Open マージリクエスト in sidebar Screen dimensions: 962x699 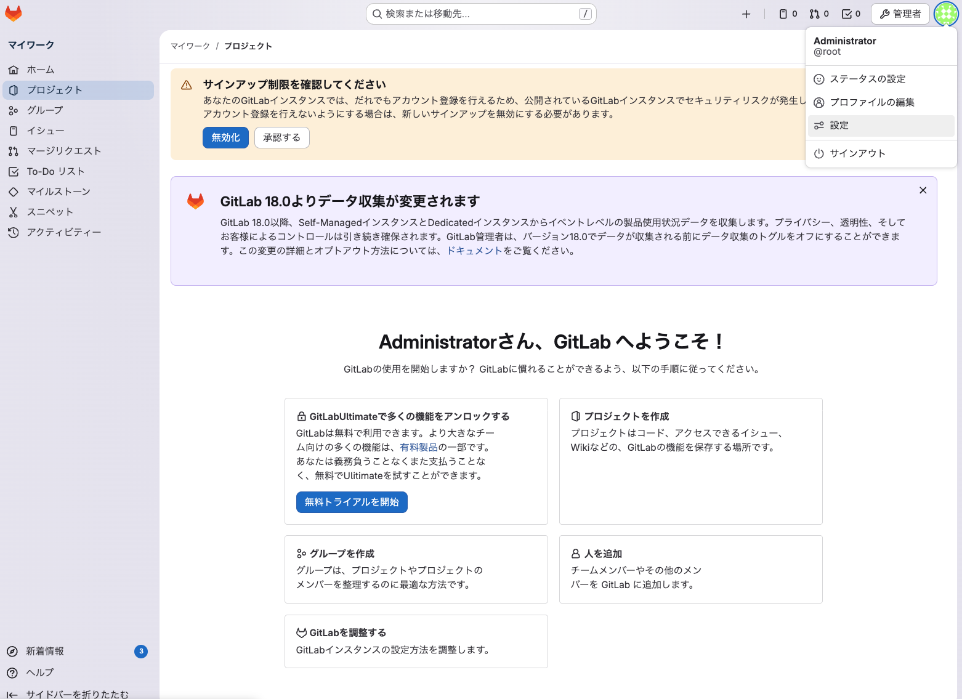point(63,151)
